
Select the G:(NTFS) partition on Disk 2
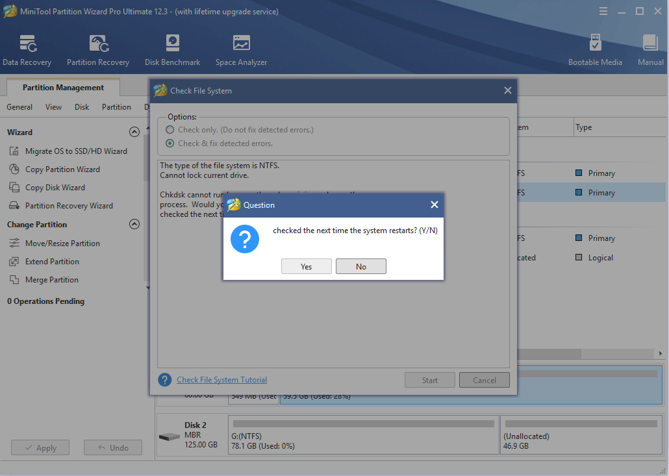[364, 434]
